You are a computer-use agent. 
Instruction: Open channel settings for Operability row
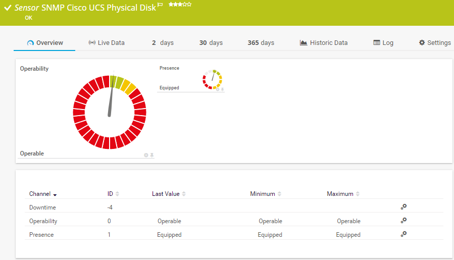[x=403, y=220]
